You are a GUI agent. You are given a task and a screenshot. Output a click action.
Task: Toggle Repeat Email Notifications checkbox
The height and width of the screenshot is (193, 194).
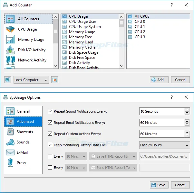pyautogui.click(x=50, y=123)
